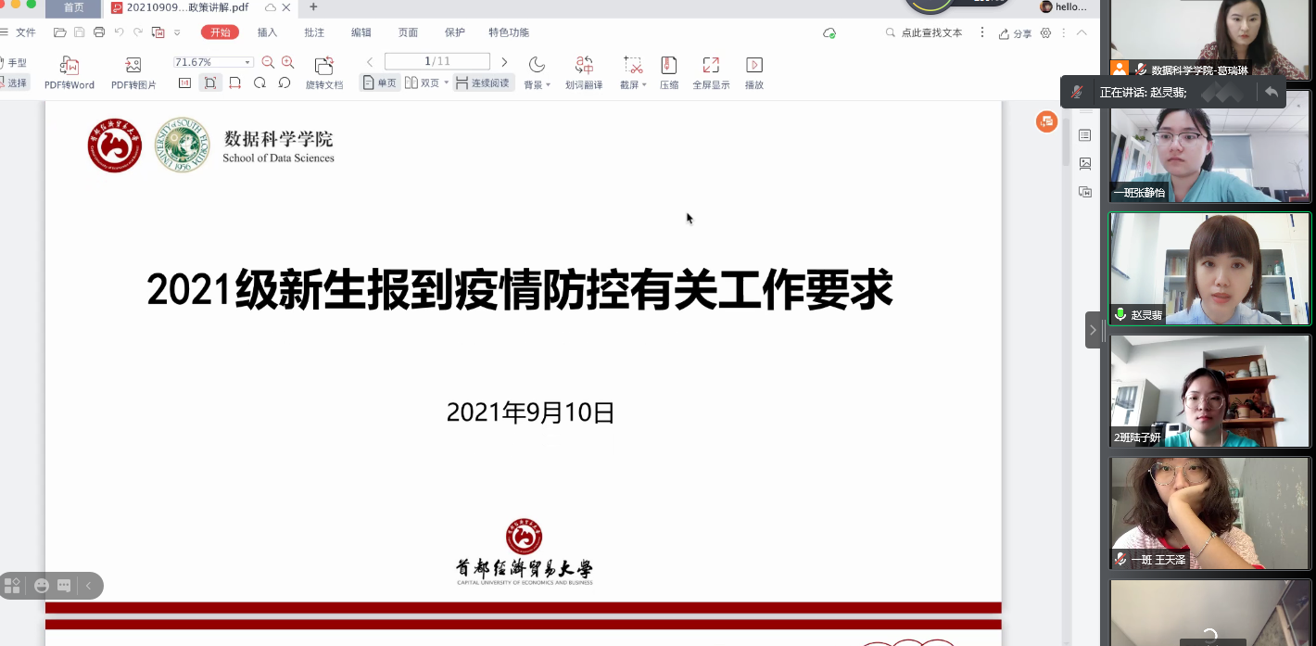Click the 分享 share button
The image size is (1316, 646).
point(1015,33)
